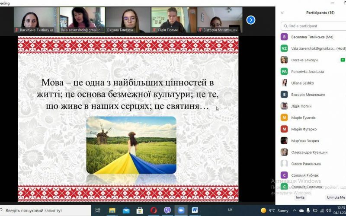Click the Invite button
This screenshot has height=216, width=346.
[x=300, y=197]
